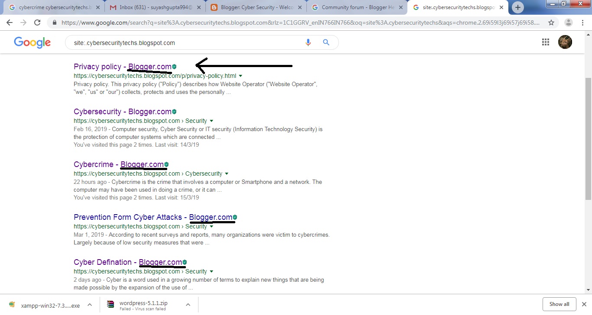Open the dropdown next to the privacy-policy URL
This screenshot has width=592, height=315.
[241, 76]
